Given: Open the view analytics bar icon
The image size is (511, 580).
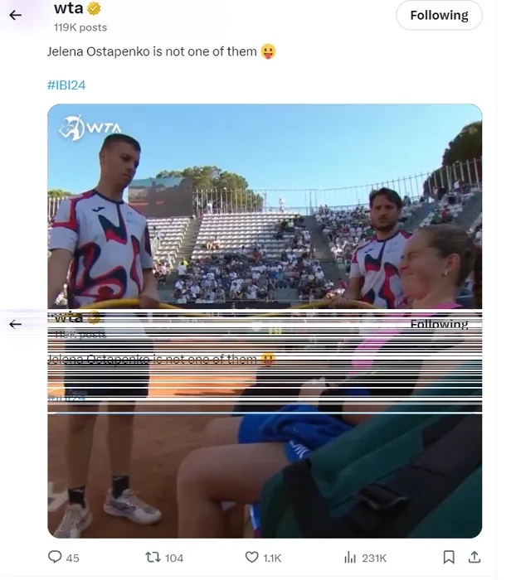Looking at the screenshot, I should [350, 557].
